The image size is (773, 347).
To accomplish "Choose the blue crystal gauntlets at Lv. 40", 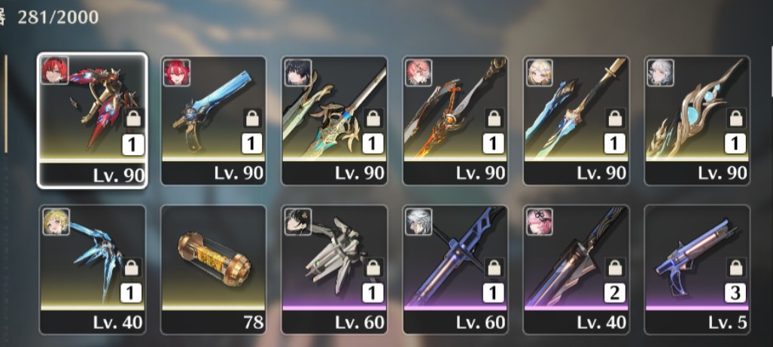I will (93, 269).
